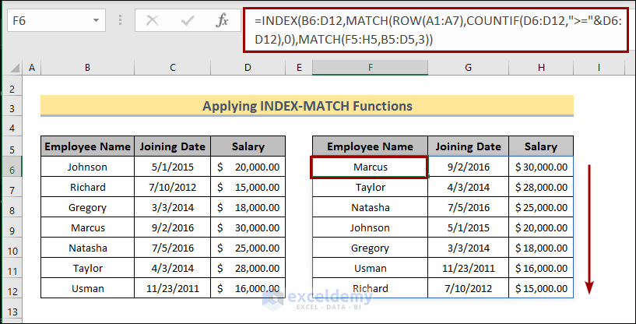
Task: Click the 11/23/2011 date cell in column C
Action: click(x=172, y=288)
